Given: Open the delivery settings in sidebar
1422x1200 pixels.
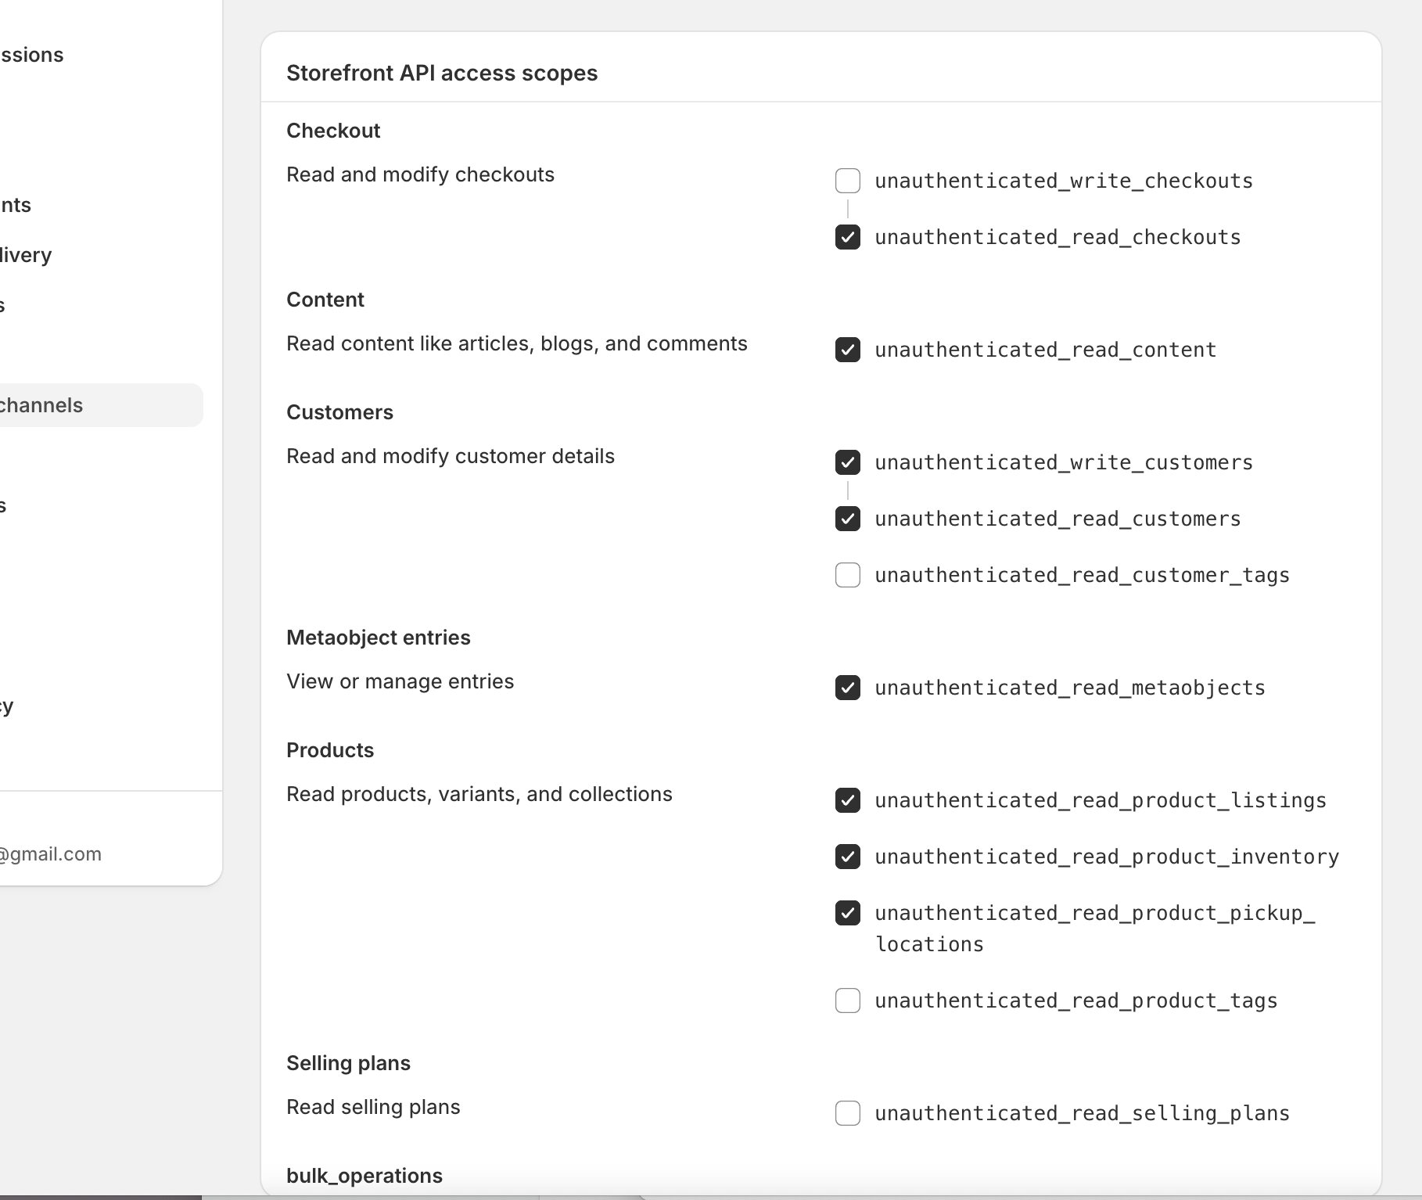Looking at the screenshot, I should pos(26,255).
